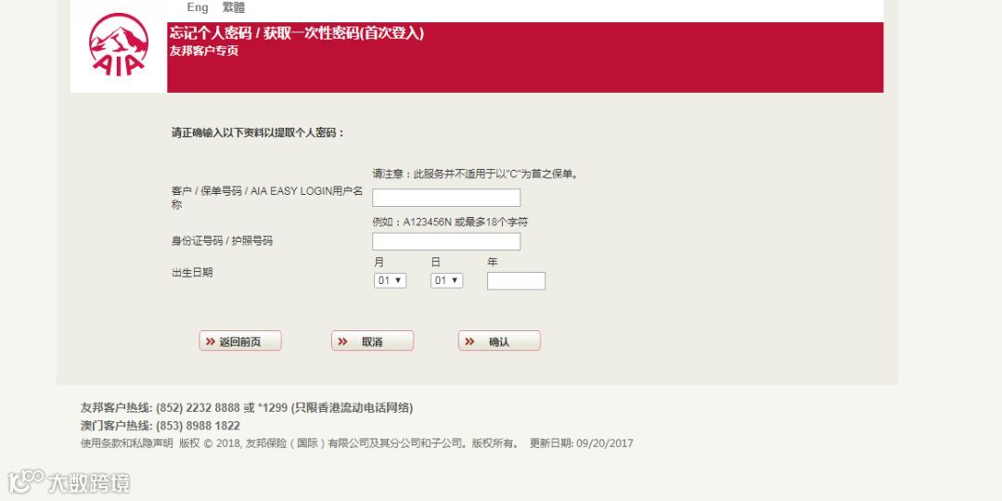This screenshot has height=501, width=1002.
Task: Click the hotline number (852) 2232 8888
Action: [x=198, y=407]
